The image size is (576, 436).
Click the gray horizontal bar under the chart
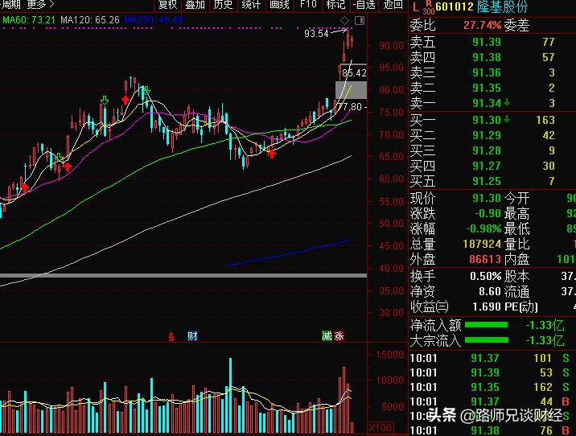click(183, 275)
